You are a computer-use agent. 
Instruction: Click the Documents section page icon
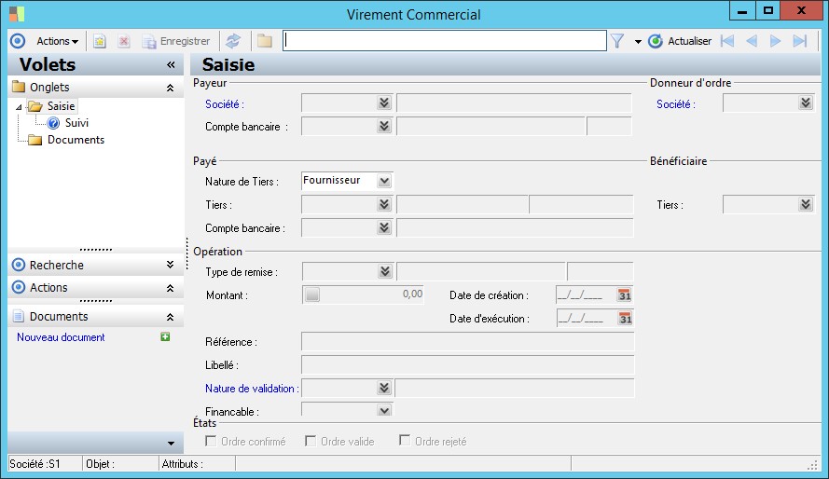(x=19, y=316)
